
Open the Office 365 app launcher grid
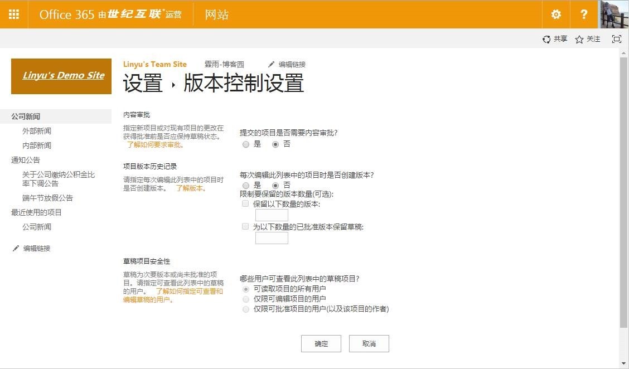14,14
